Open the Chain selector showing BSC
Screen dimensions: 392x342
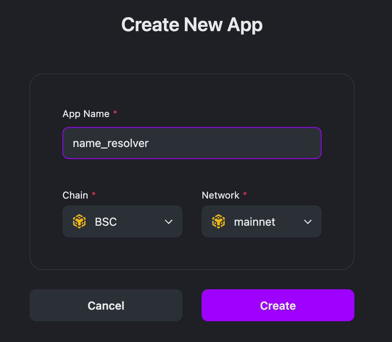(x=122, y=221)
